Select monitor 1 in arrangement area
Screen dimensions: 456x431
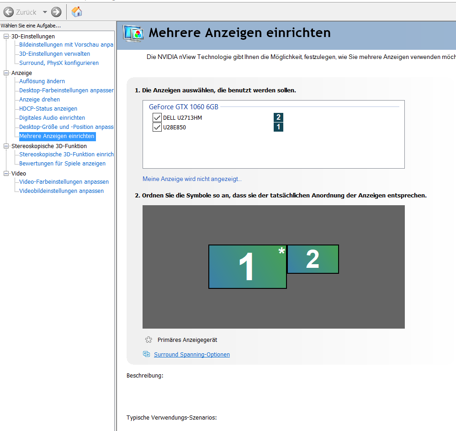click(248, 266)
